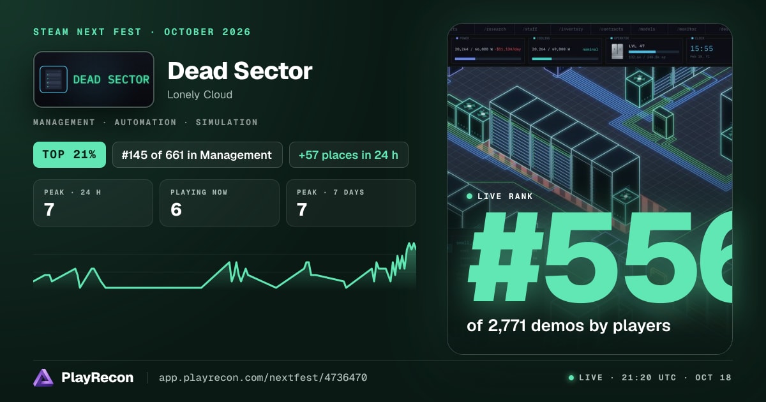Image resolution: width=766 pixels, height=402 pixels.
Task: Open the /monitor tab in game screenshot
Action: (x=686, y=29)
